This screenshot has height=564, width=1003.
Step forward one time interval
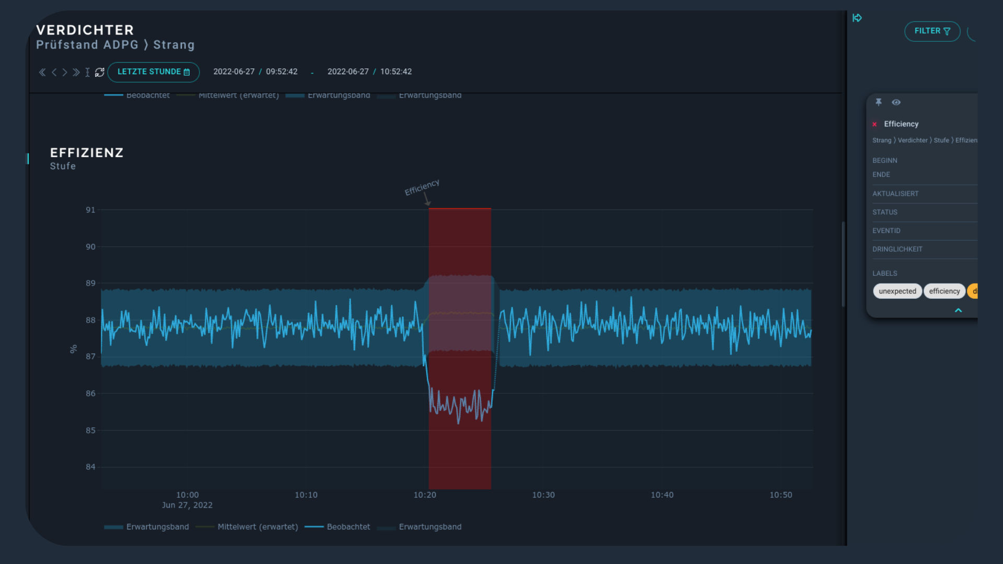[65, 72]
